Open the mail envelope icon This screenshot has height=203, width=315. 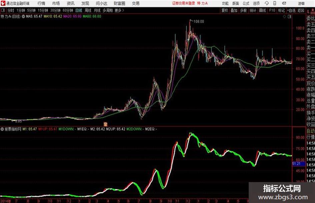[x=284, y=3]
